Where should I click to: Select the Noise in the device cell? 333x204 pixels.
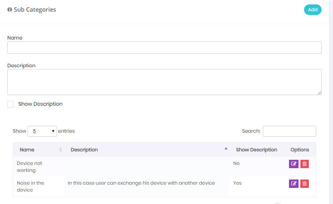click(x=39, y=186)
